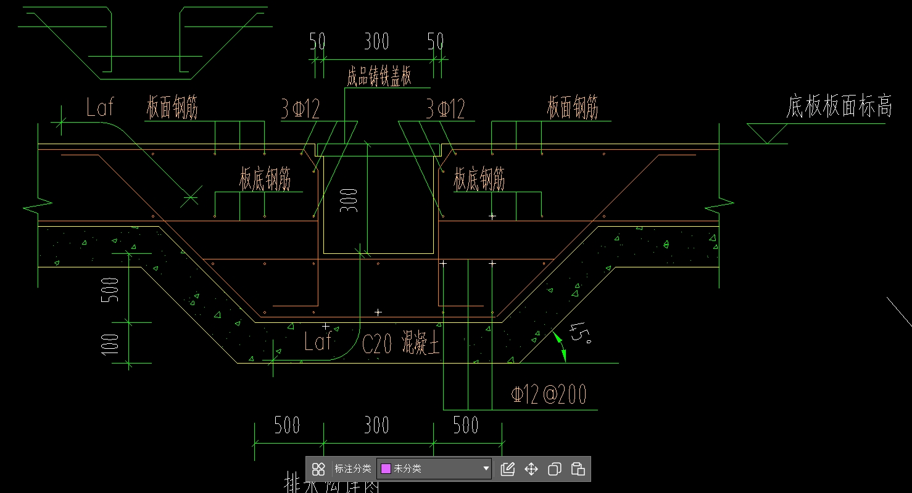Click the right 板底钢筋 label
912x493 pixels.
pos(479,179)
